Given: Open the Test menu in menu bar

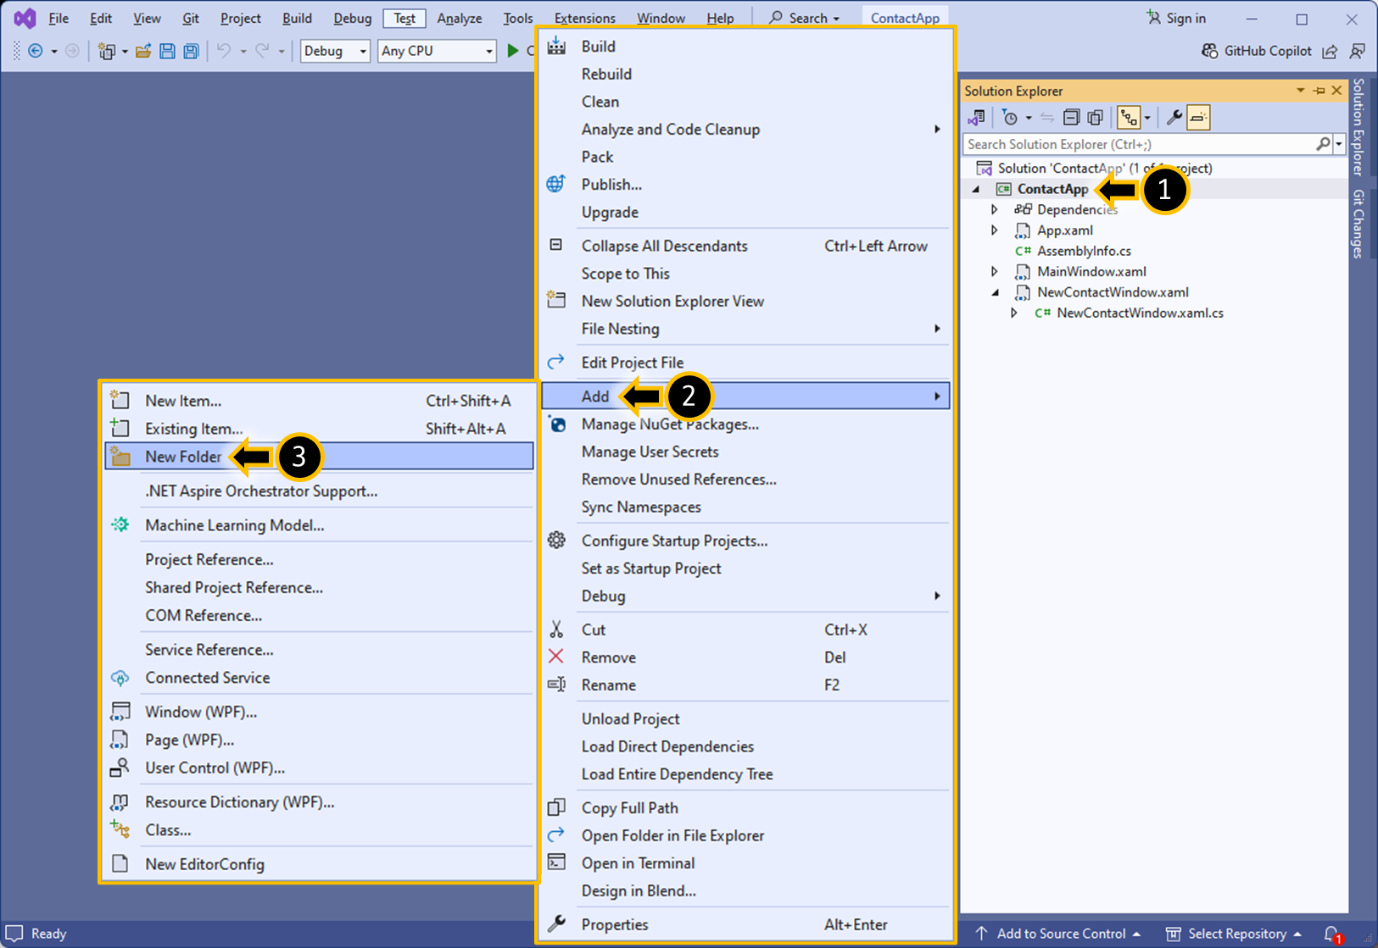Looking at the screenshot, I should coord(404,18).
